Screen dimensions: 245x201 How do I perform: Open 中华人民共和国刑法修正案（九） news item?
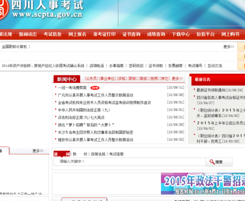coord(84,110)
